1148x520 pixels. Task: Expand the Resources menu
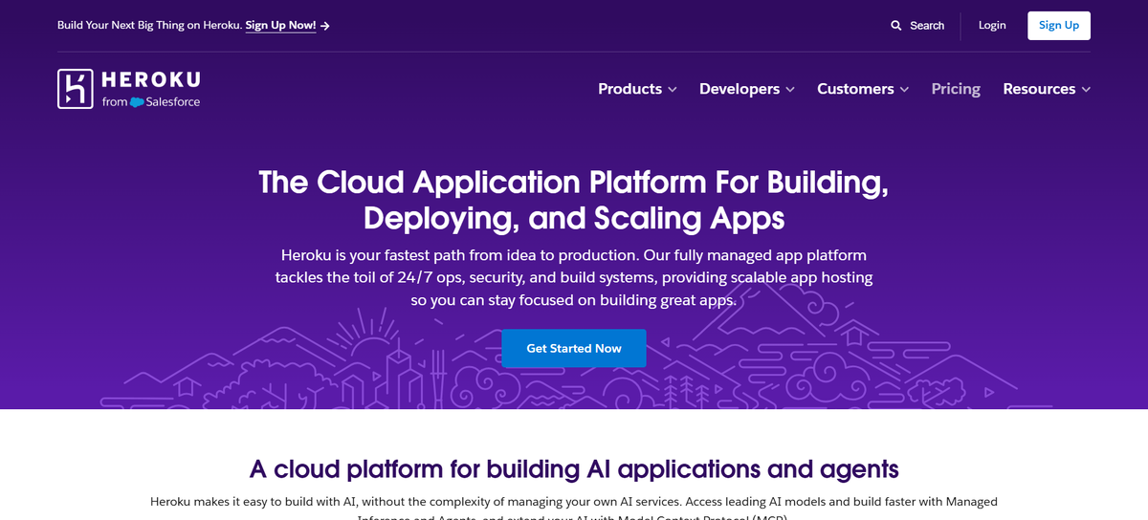(1047, 89)
